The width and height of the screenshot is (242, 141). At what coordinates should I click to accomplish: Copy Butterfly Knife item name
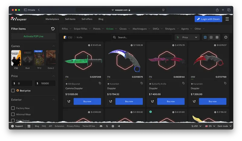pos(183,83)
